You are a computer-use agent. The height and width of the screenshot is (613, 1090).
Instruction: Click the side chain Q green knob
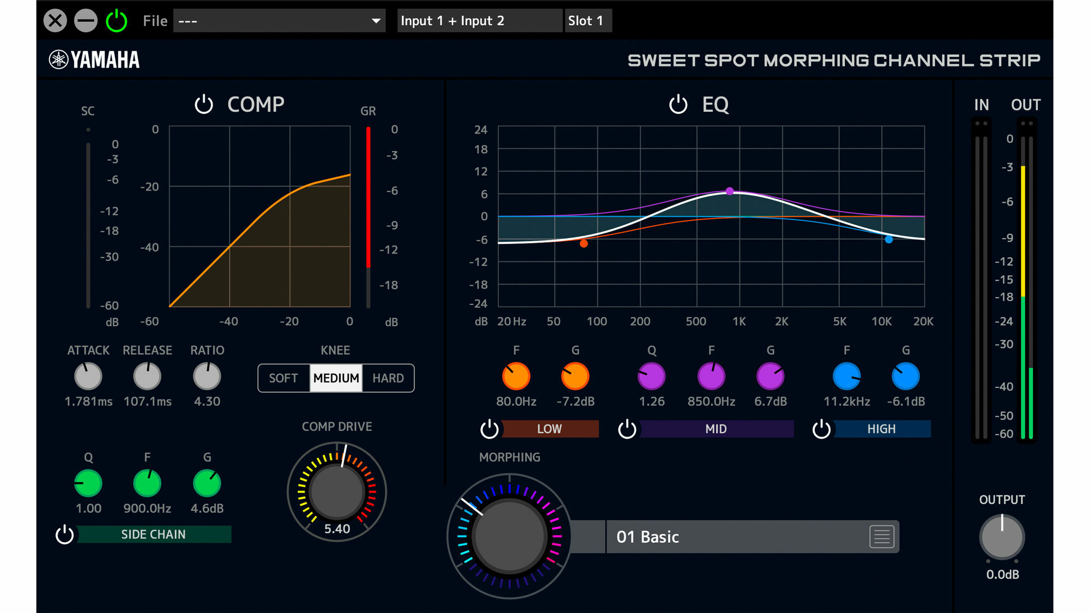88,483
